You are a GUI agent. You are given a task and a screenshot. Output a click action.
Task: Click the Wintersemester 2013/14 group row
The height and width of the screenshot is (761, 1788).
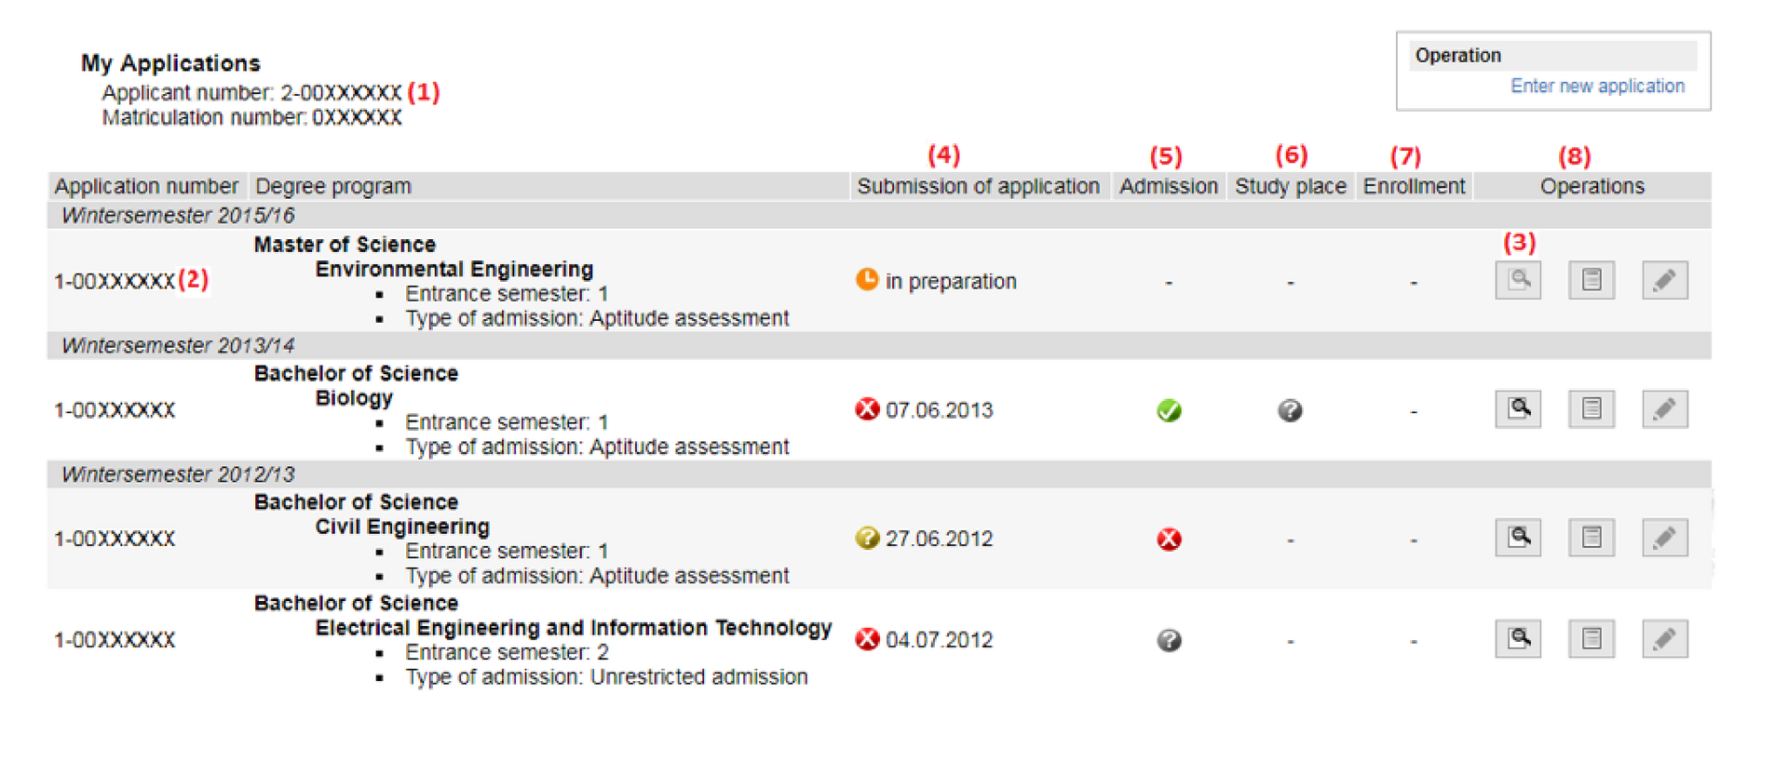click(178, 346)
